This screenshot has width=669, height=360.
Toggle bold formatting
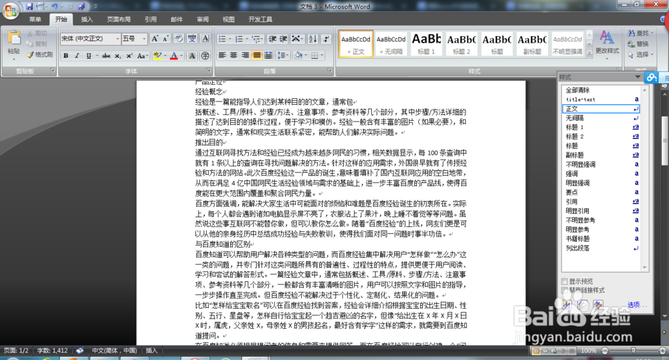coord(66,56)
